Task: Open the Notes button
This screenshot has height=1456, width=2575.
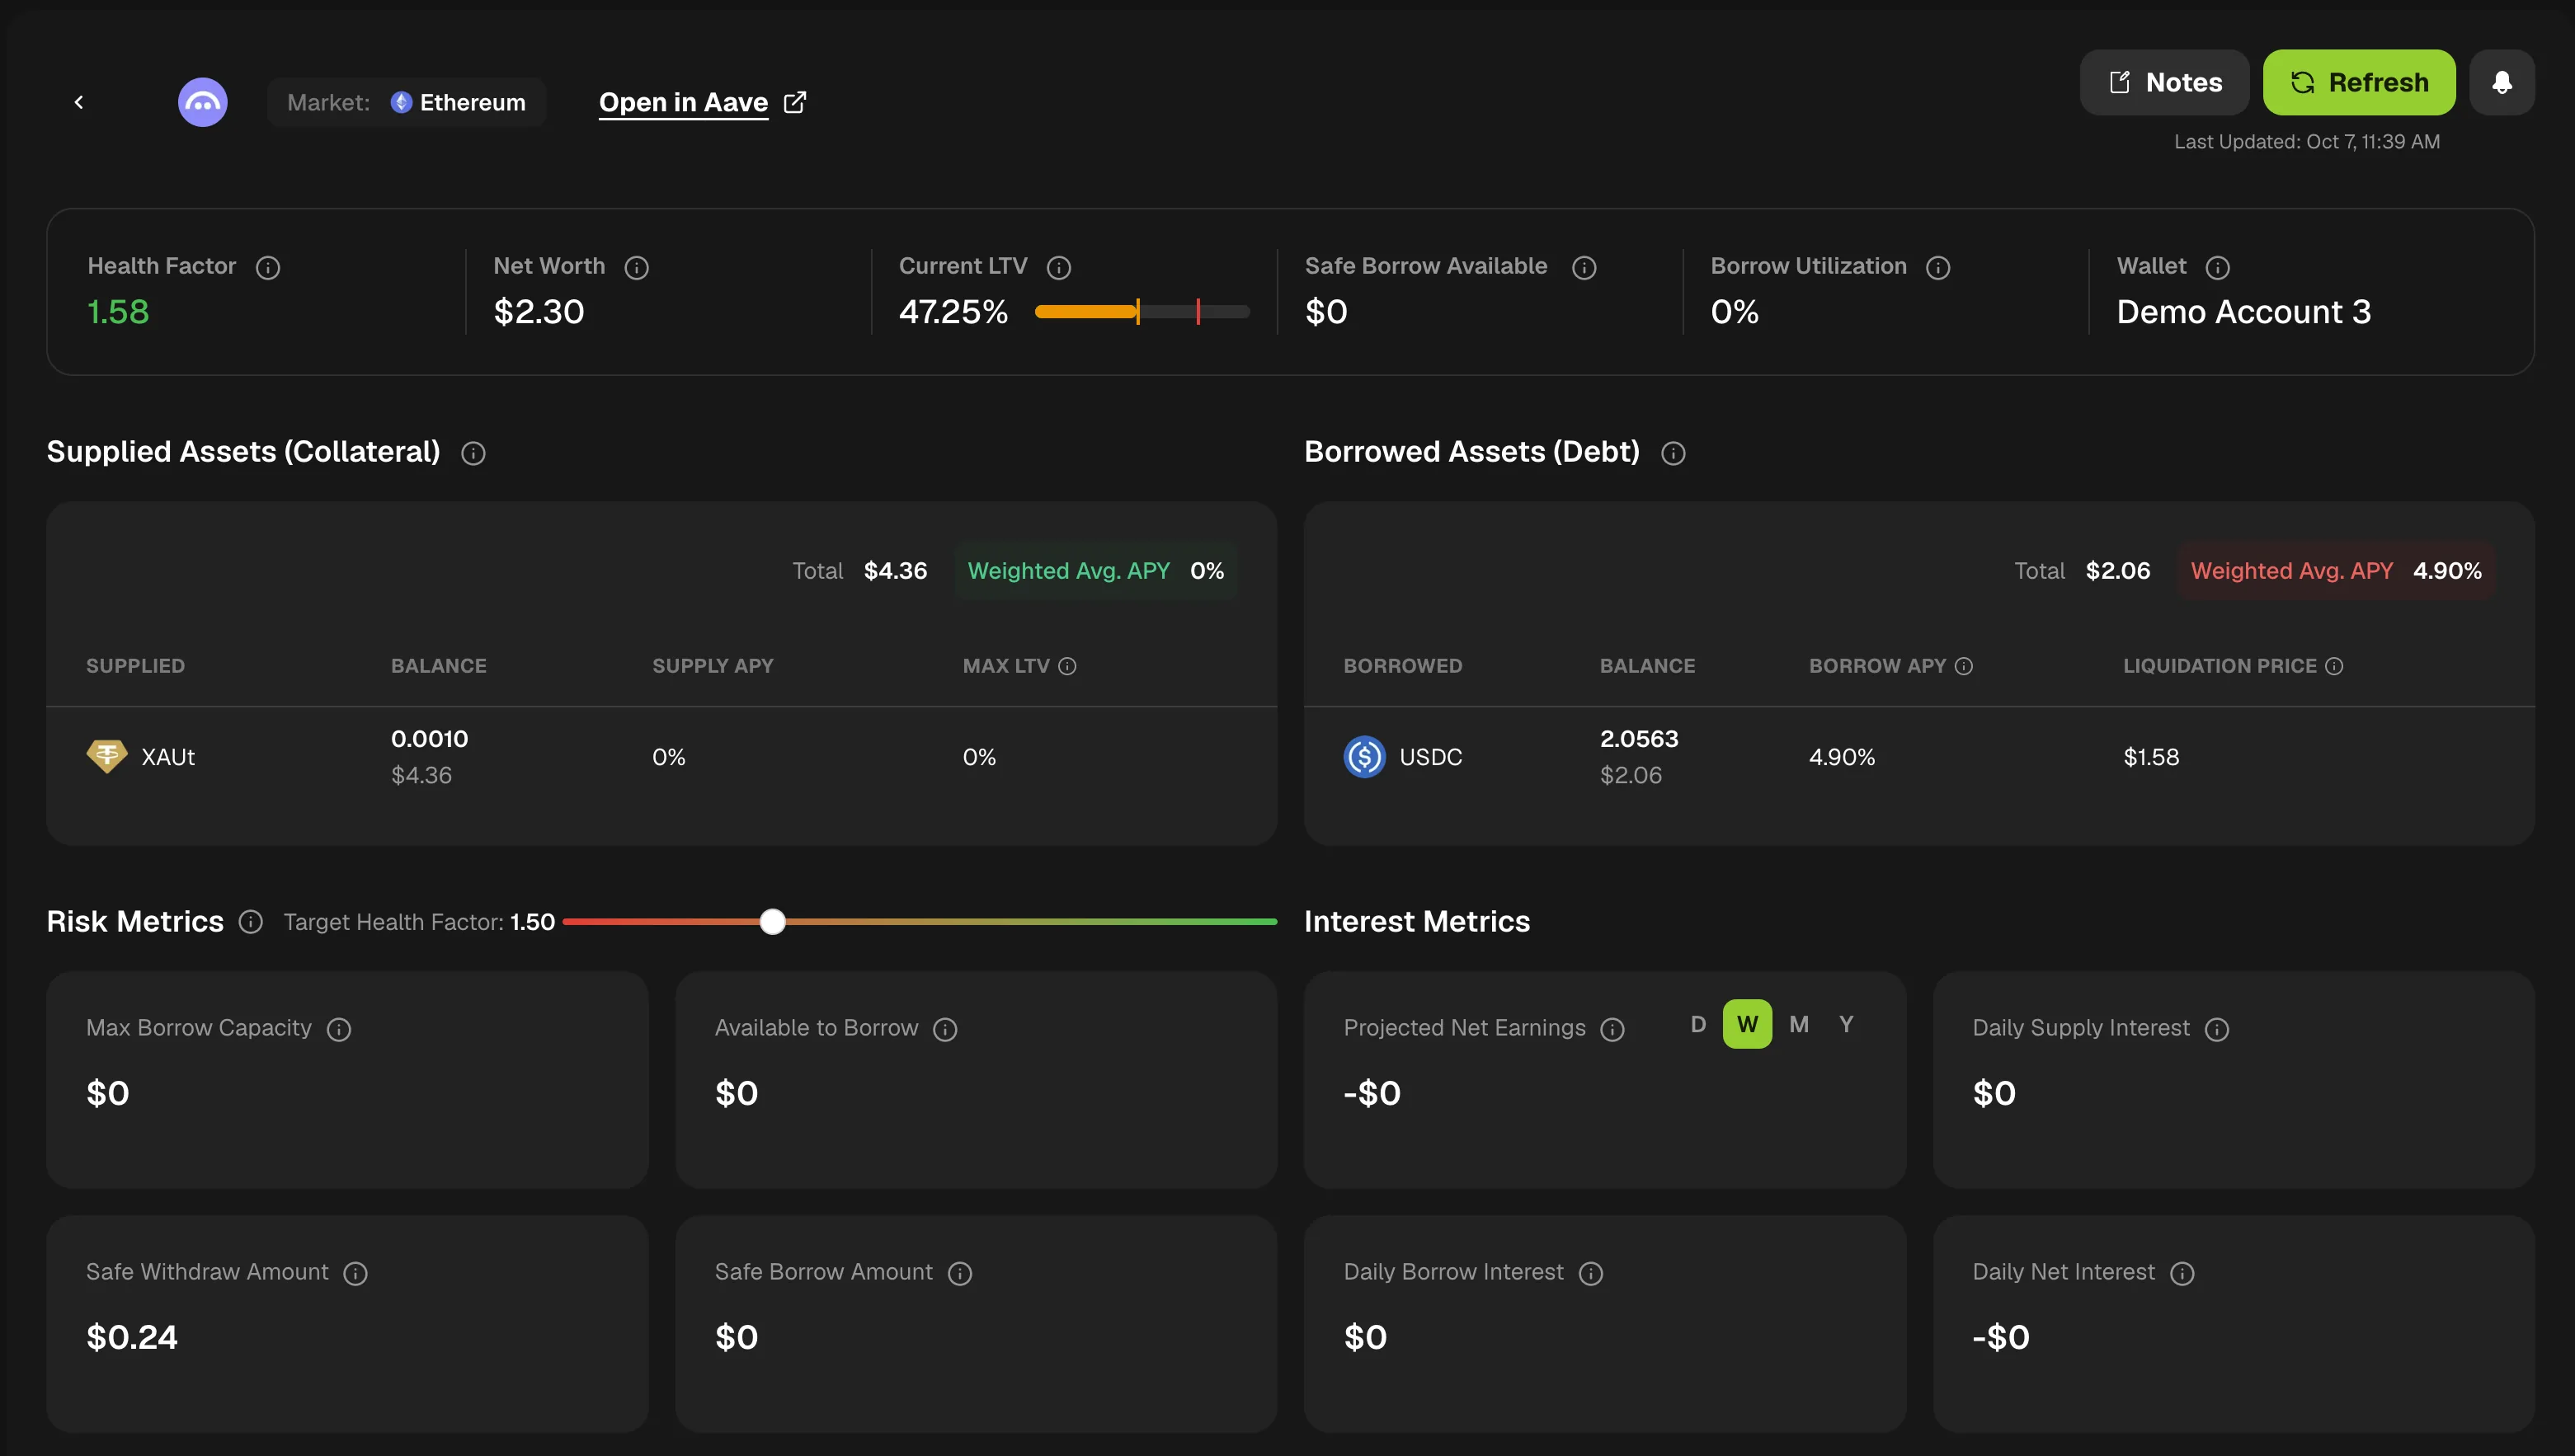Action: [2163, 82]
